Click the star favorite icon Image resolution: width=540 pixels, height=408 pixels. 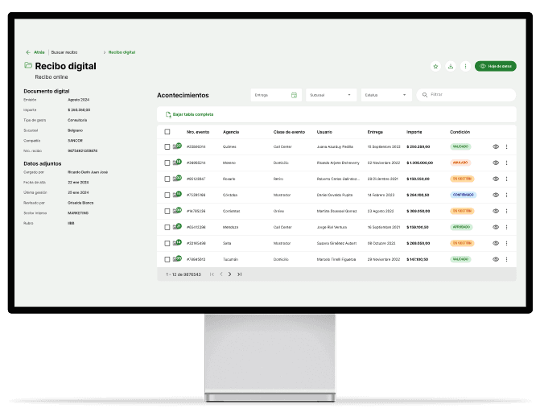(435, 66)
